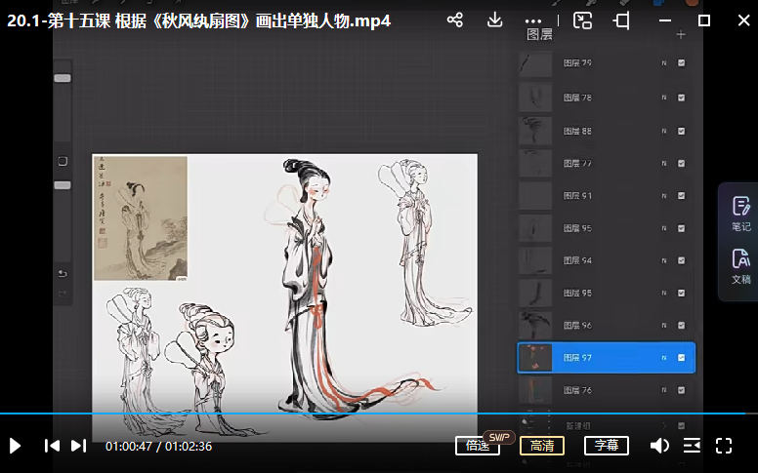758x473 pixels.
Task: Toggle visibility checkbox for 图层 97
Action: tap(681, 358)
